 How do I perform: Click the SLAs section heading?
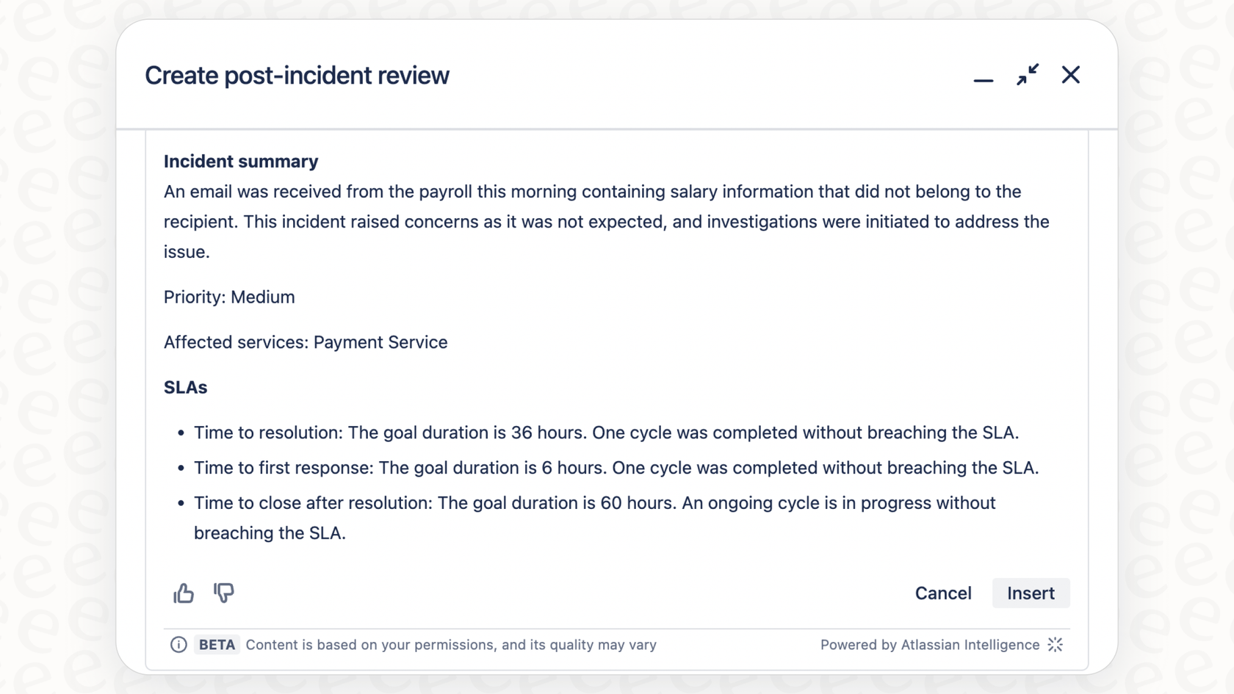click(x=186, y=387)
